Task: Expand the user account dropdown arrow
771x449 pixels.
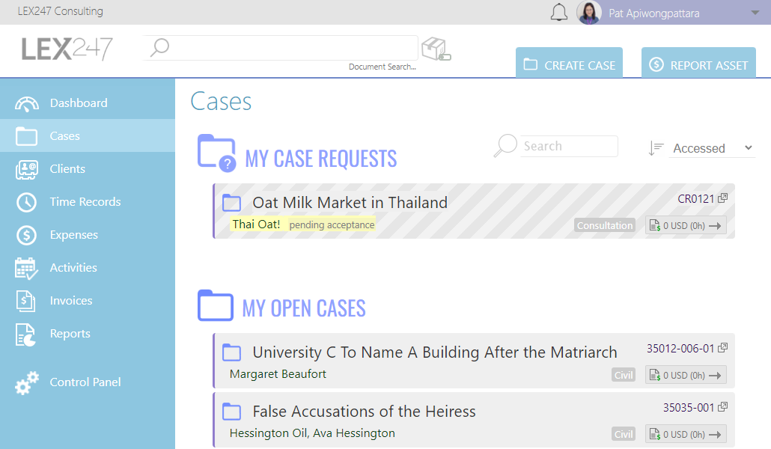Action: click(x=755, y=13)
